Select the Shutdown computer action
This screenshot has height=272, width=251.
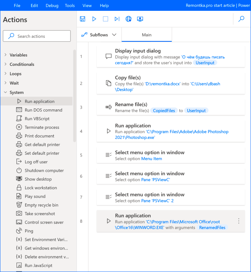(x=37, y=171)
